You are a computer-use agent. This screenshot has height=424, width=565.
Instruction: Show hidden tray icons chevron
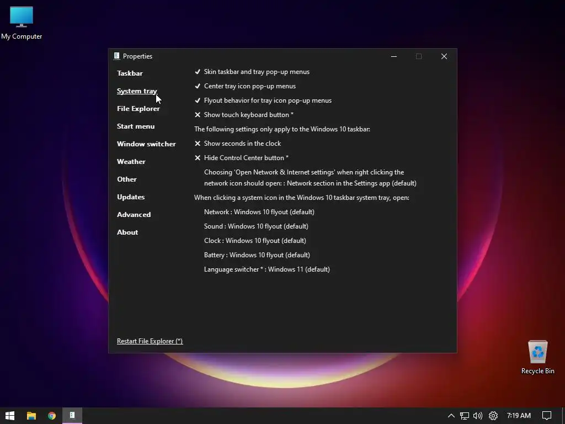[451, 416]
